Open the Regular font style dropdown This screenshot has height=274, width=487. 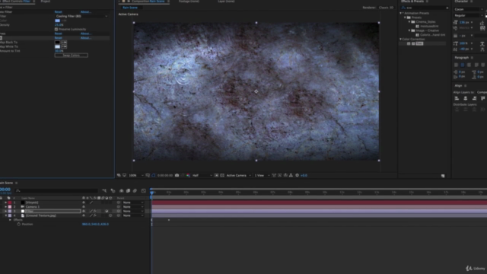click(469, 15)
